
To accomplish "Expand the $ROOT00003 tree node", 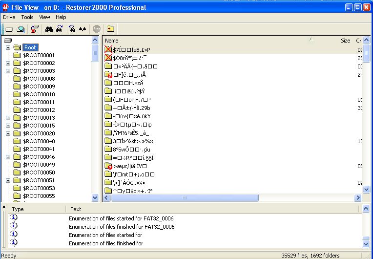I will pyautogui.click(x=8, y=71).
